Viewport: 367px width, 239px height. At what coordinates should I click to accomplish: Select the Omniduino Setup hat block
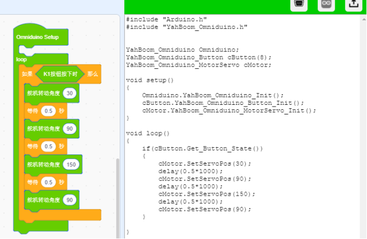(37, 37)
